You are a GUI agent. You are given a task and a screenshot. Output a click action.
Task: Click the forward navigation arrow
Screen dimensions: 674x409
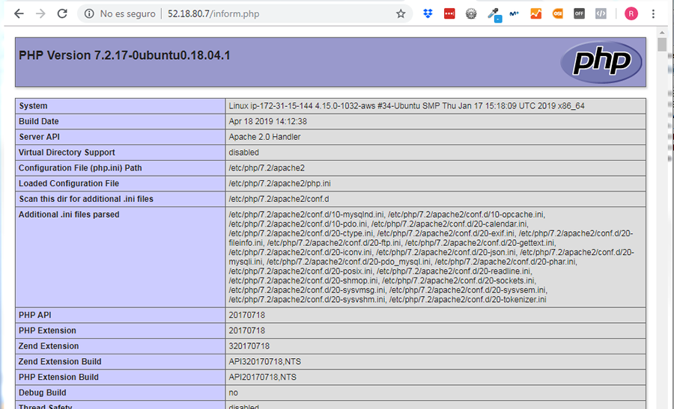(40, 13)
